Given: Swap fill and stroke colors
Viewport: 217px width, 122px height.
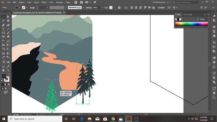Looking at the screenshot, I should click(x=9, y=75).
